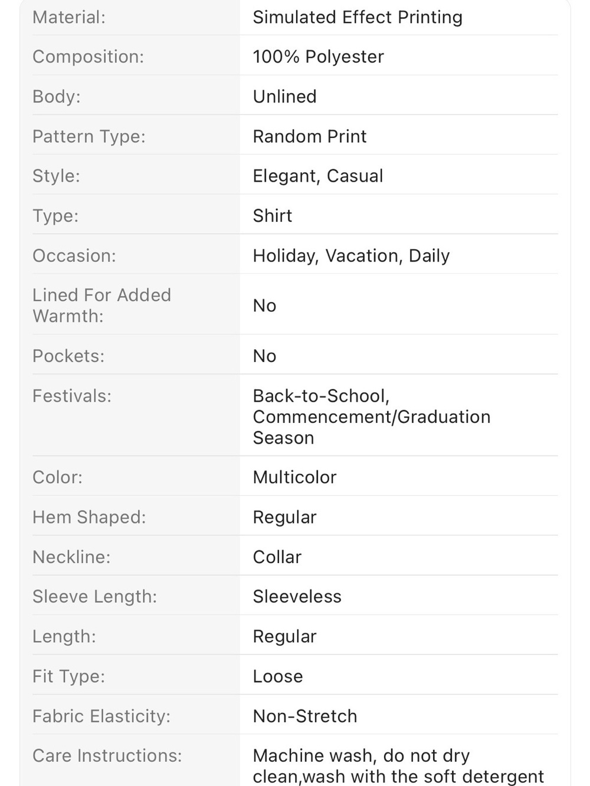
Task: Tap the Multicolor color value
Action: tap(294, 477)
